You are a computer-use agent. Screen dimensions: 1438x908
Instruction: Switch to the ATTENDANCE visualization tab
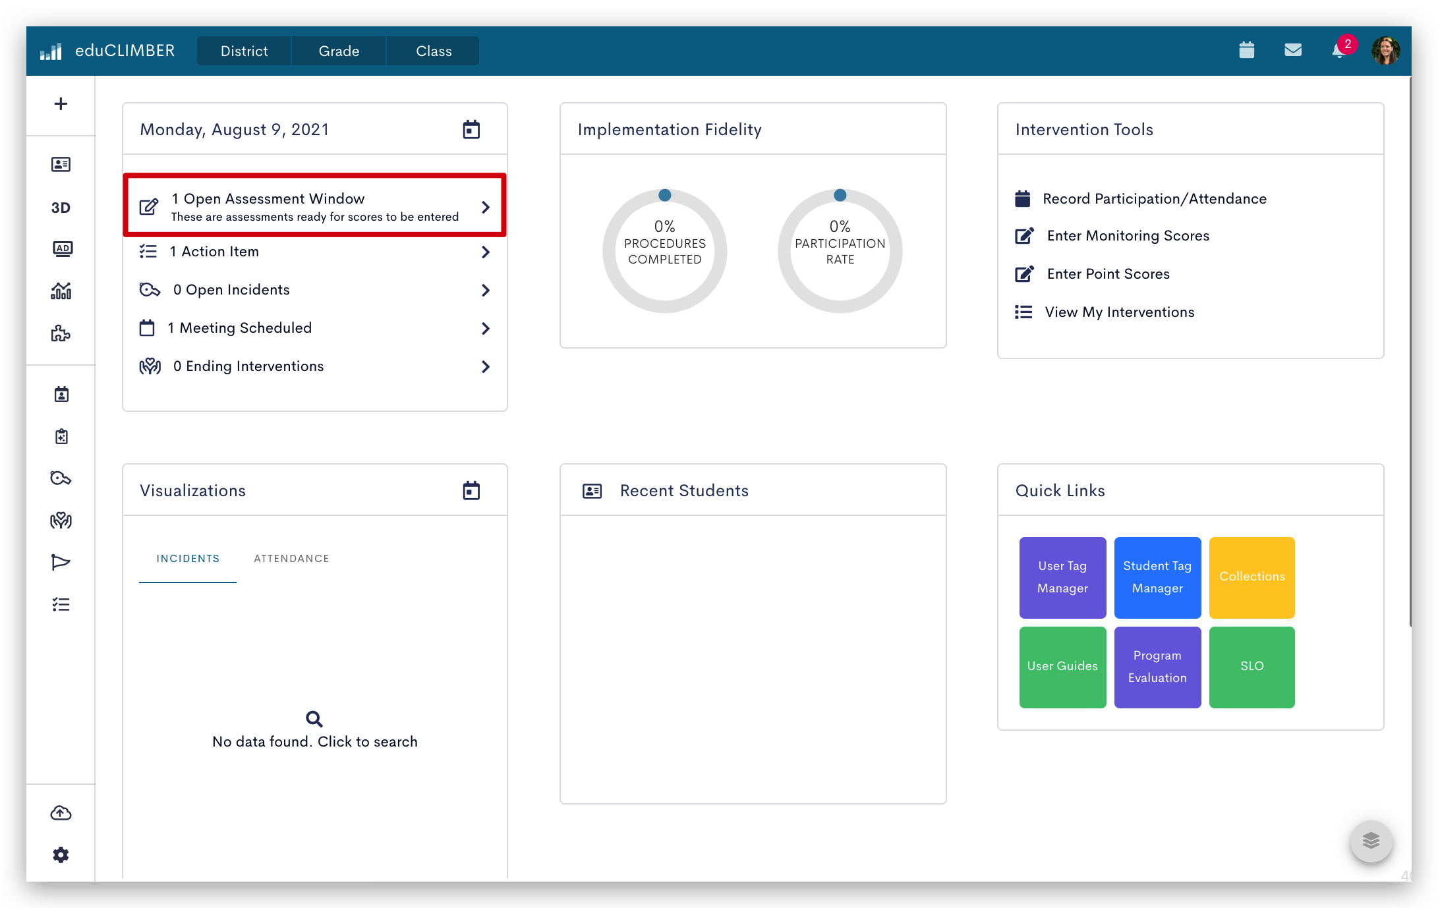click(x=292, y=557)
